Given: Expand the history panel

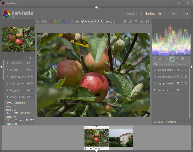Looking at the screenshot, I should click(14, 70).
